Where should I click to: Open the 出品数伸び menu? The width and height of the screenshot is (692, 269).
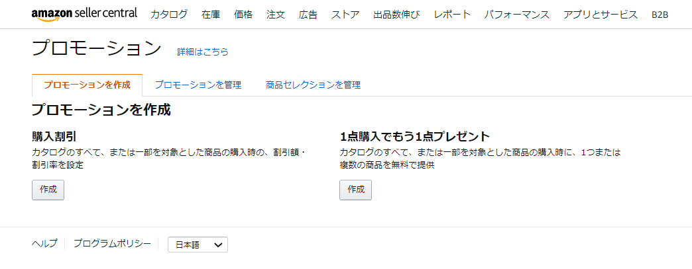click(x=396, y=15)
